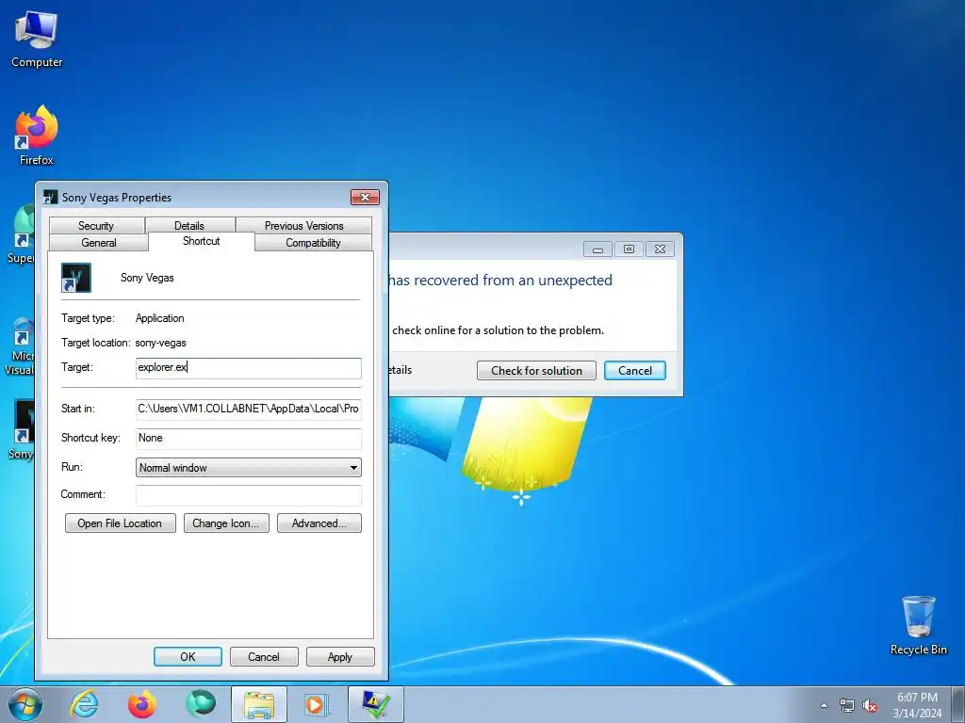Open the green sphere app on taskbar
Viewport: 965px width, 723px height.
click(x=201, y=704)
